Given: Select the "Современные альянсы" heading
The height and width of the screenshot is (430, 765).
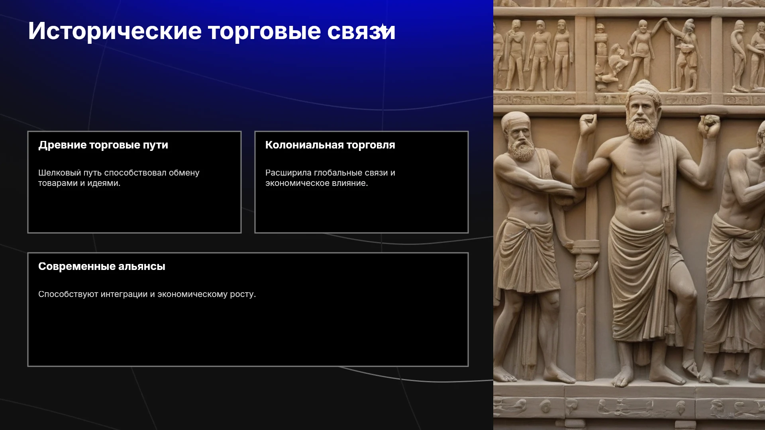Looking at the screenshot, I should tap(102, 266).
